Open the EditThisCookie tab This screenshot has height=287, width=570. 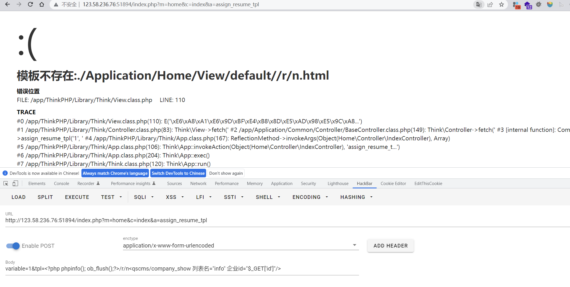pos(428,184)
